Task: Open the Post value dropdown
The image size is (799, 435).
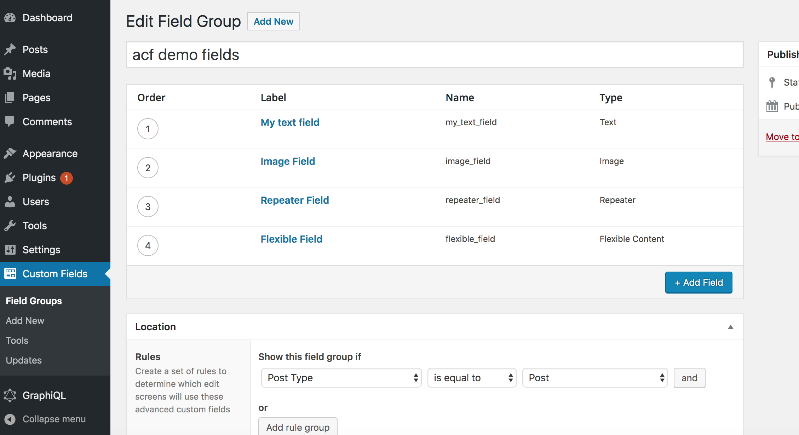Action: tap(595, 378)
